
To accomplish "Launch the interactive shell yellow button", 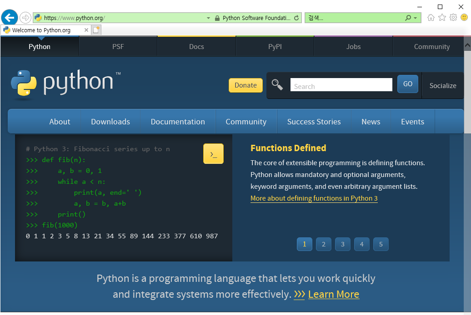I will (213, 153).
